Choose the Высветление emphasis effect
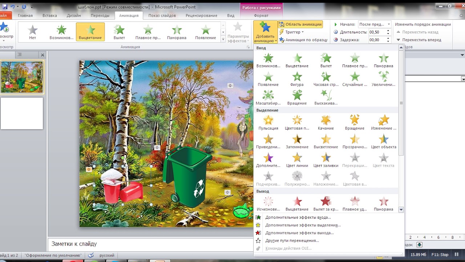465x262 pixels. 326,141
